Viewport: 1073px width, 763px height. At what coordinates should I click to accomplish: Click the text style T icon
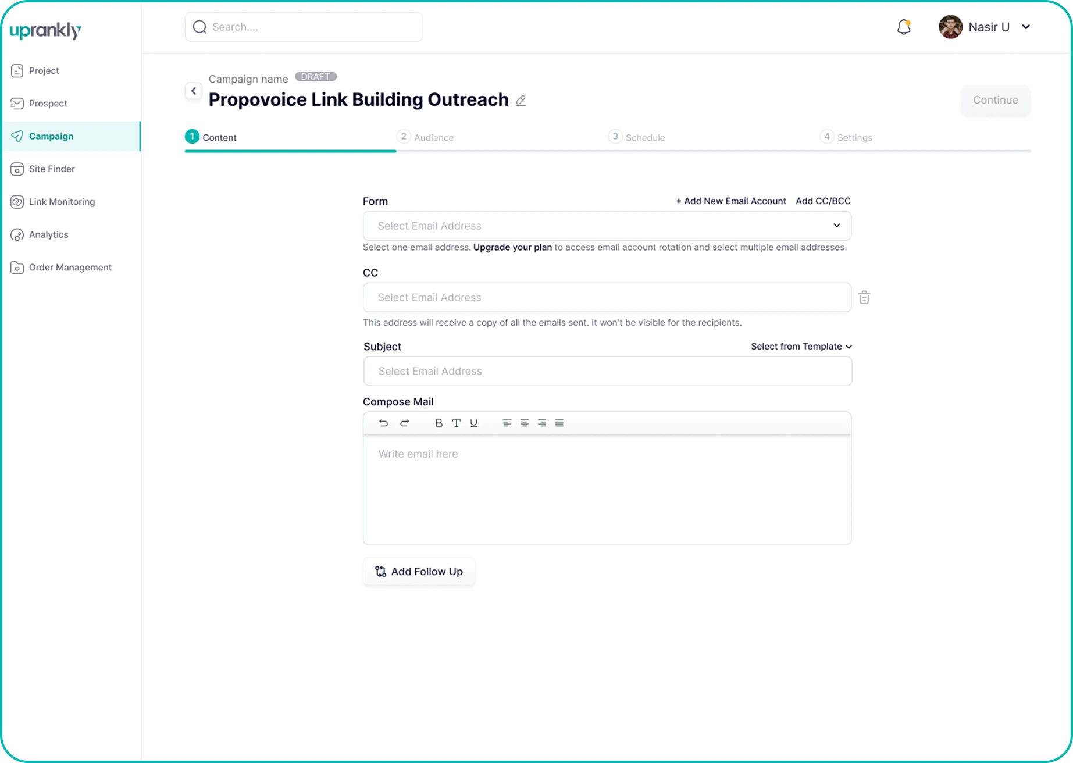457,423
